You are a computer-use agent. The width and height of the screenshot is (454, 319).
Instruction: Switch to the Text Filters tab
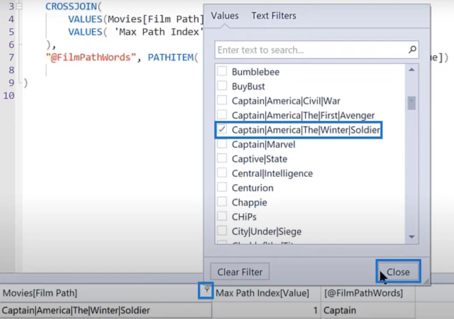(274, 16)
